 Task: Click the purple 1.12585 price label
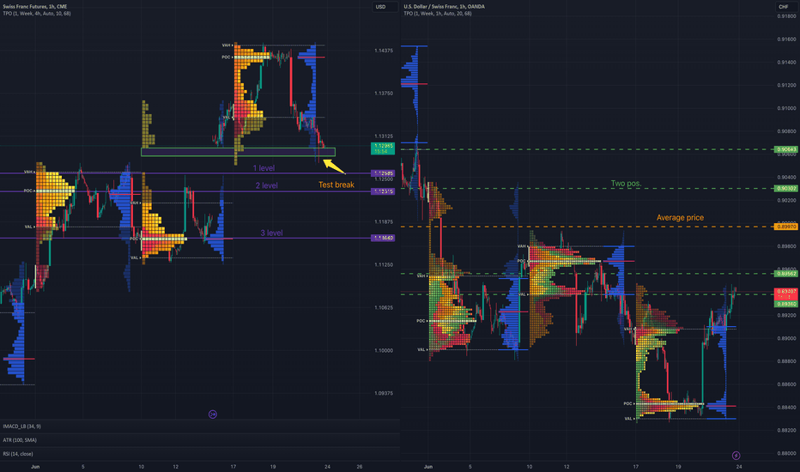coord(383,173)
